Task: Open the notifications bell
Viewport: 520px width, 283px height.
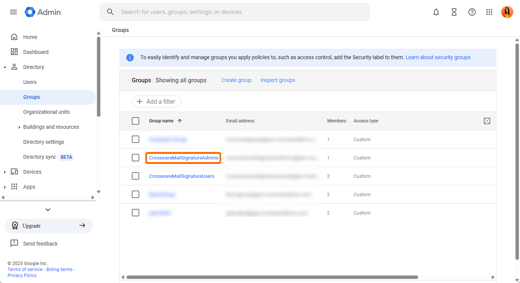Action: [436, 12]
